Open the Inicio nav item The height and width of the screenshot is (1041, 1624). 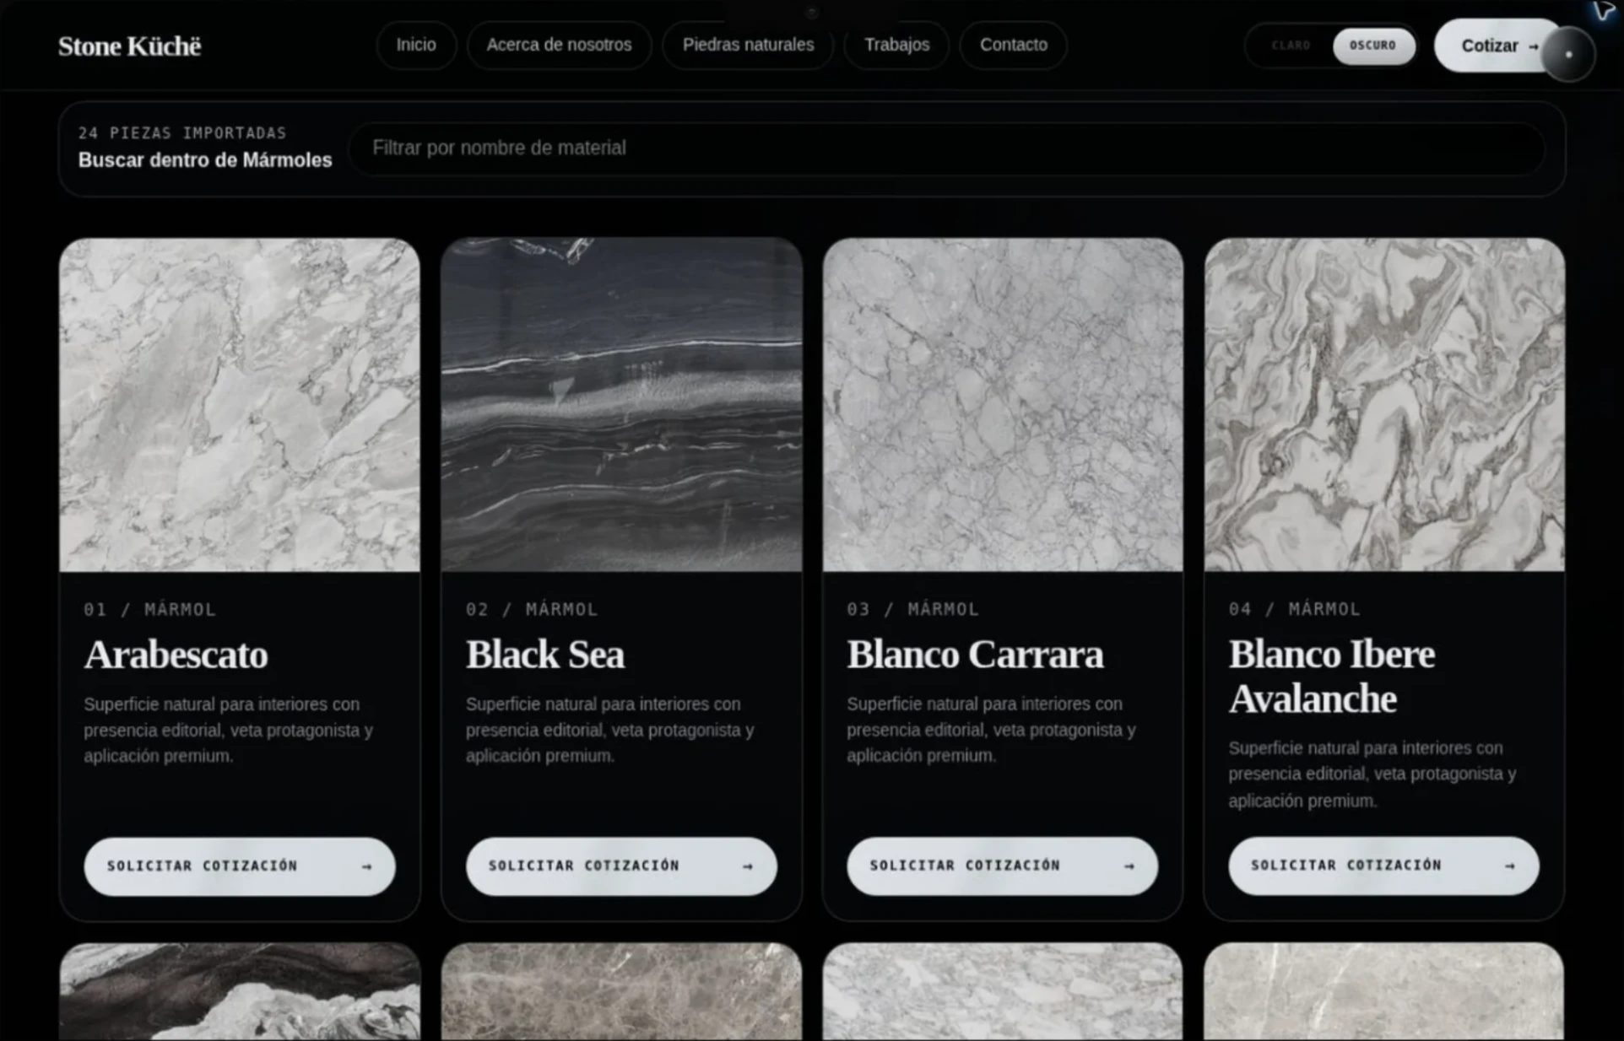[416, 45]
